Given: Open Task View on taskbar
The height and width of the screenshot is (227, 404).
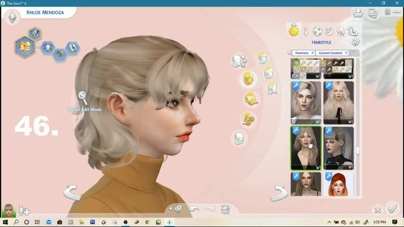Looking at the screenshot, I should click(x=37, y=222).
